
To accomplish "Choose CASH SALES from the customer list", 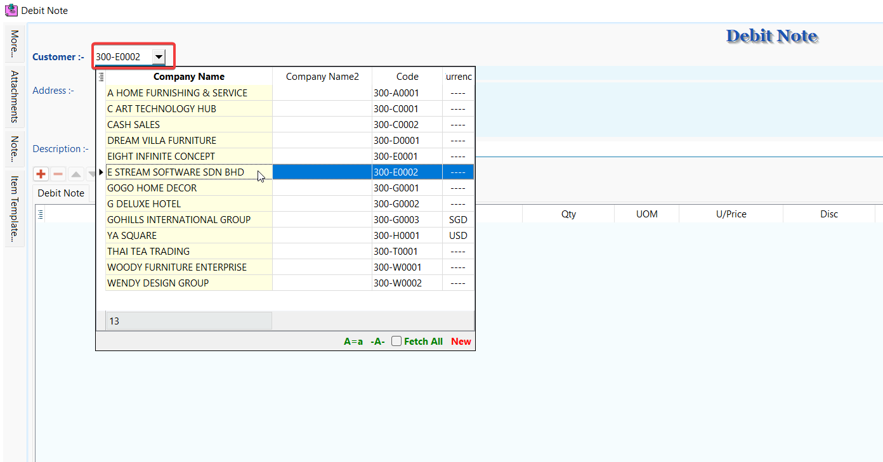I will [x=134, y=125].
